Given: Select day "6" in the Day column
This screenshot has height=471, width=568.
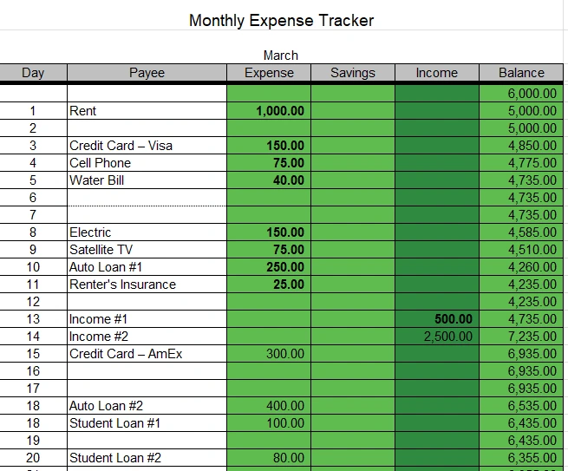Looking at the screenshot, I should tap(33, 198).
